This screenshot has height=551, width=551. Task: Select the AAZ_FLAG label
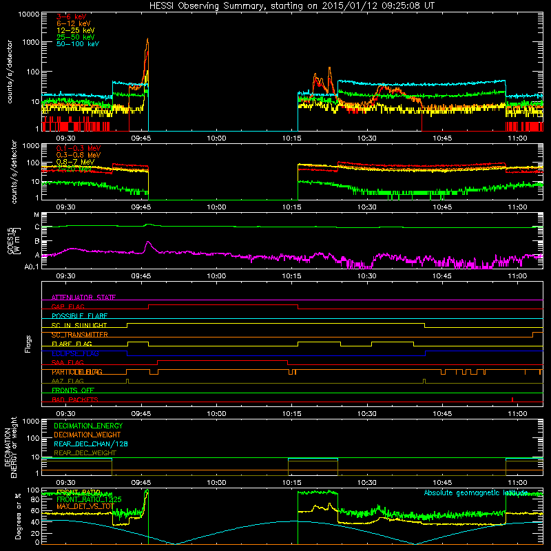tap(67, 381)
